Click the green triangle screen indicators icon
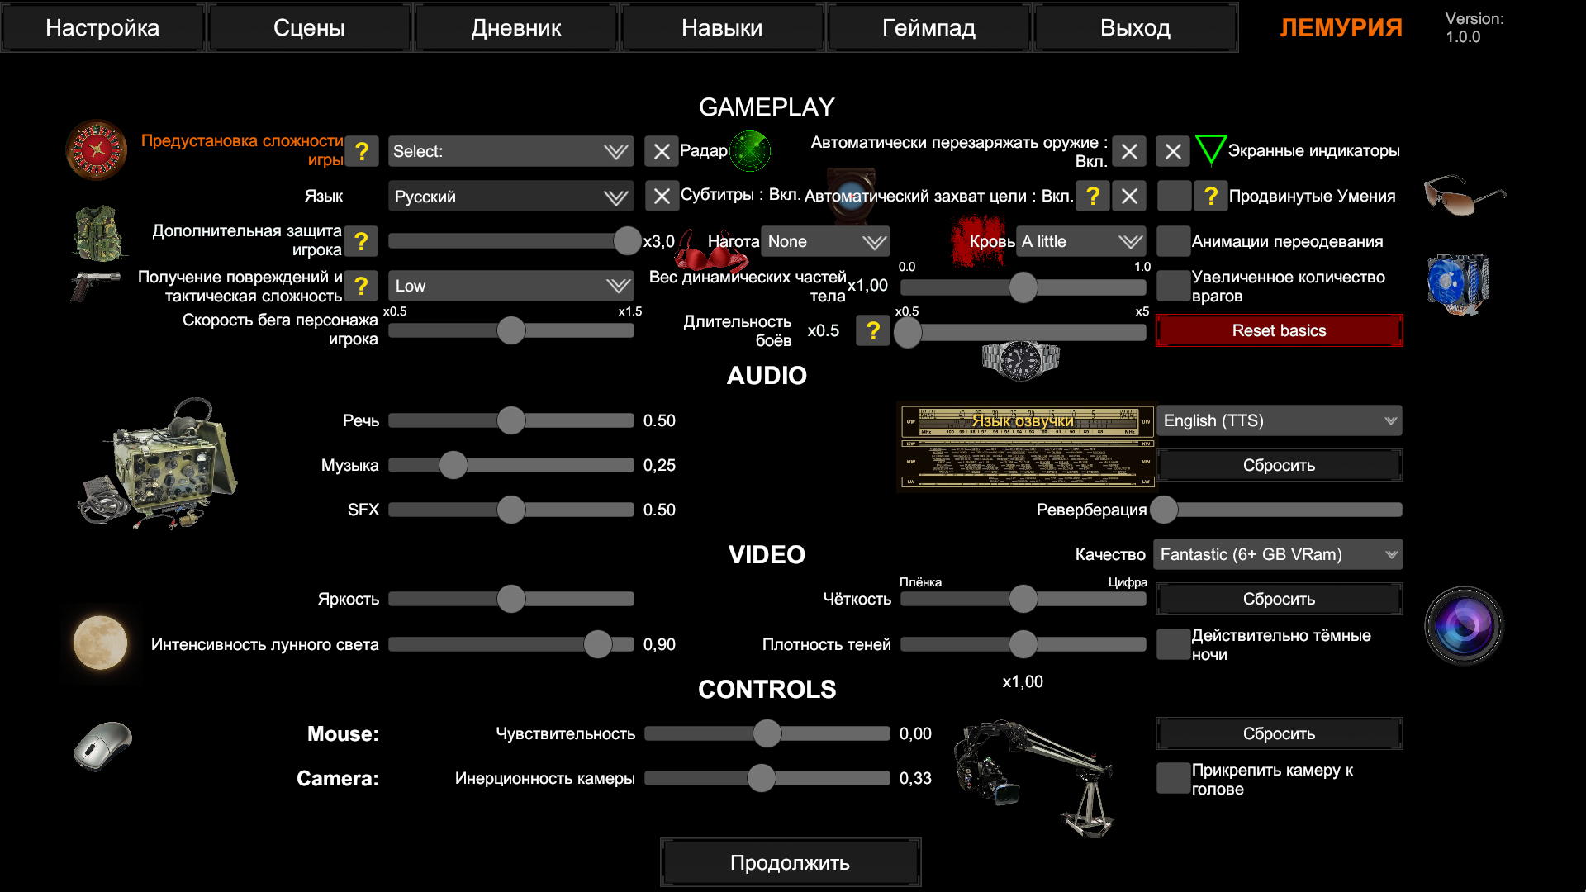 (x=1210, y=150)
